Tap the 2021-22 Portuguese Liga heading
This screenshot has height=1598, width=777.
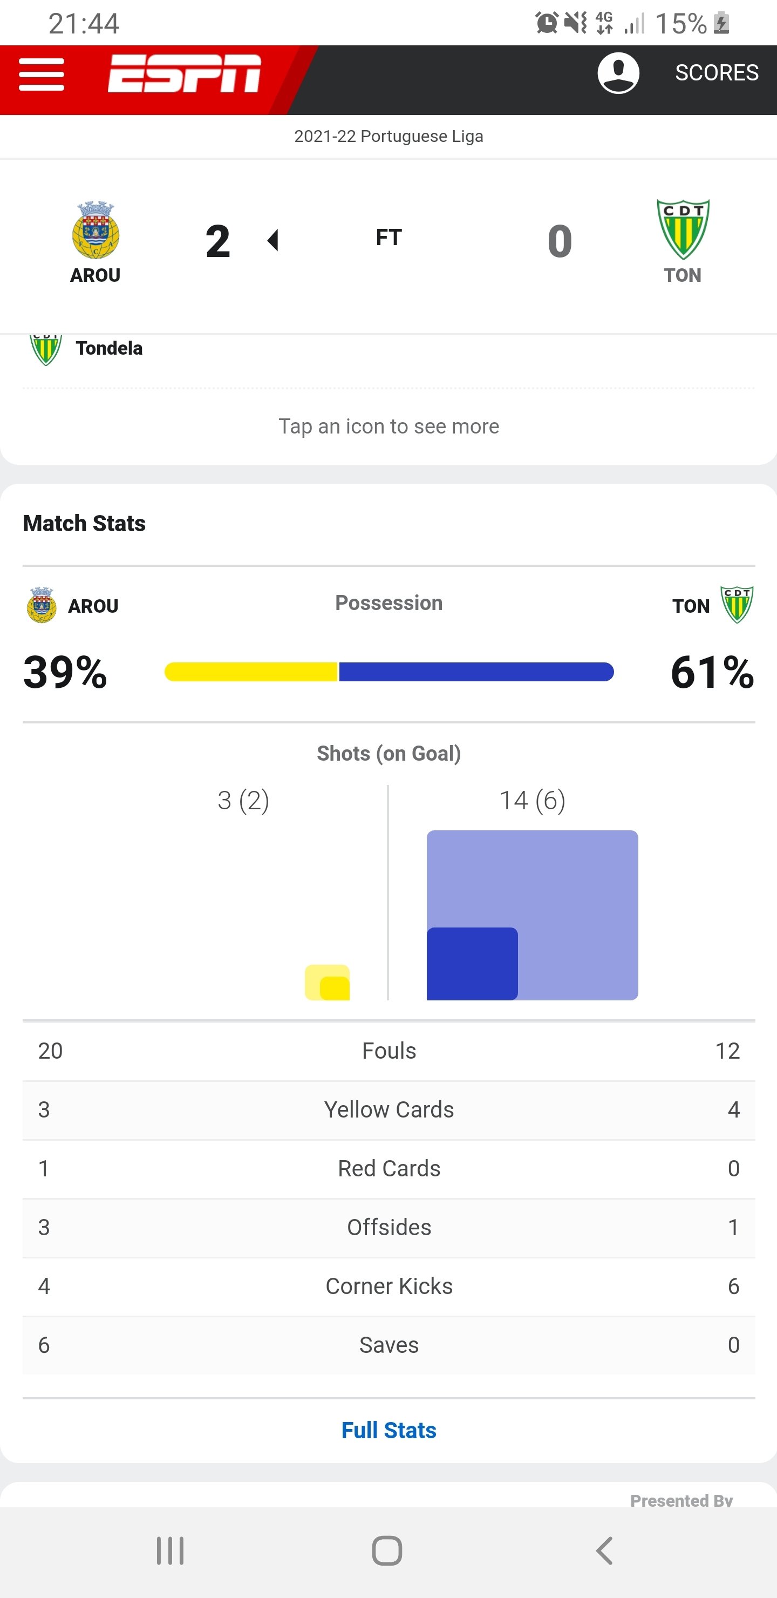(389, 137)
